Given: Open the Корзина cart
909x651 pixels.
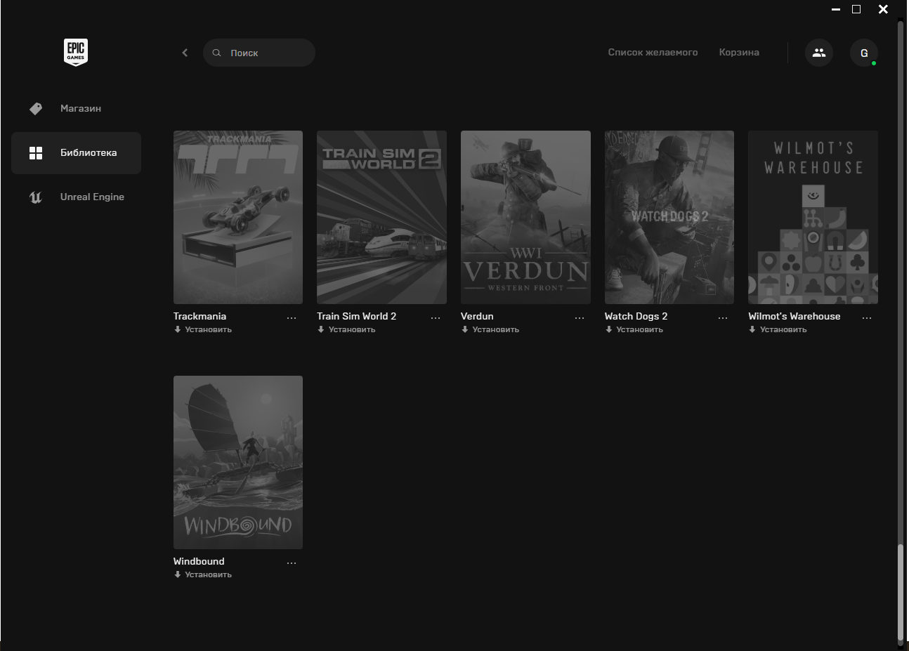Looking at the screenshot, I should 739,52.
